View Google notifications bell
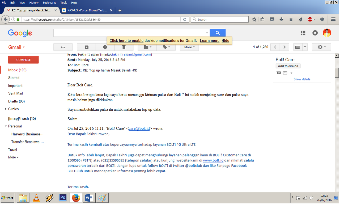Screen dimensions: 340x205 (315, 33)
